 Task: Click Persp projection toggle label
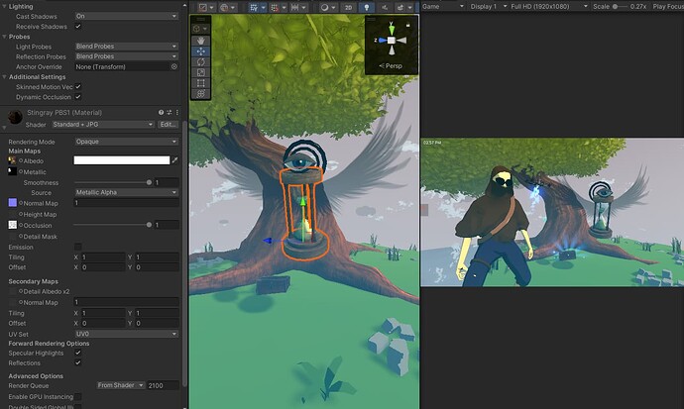tap(391, 65)
